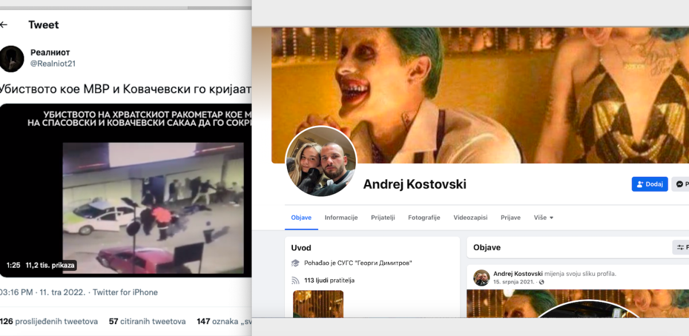Switch to the Prijave tab
Screen dimensions: 689x336
pos(511,218)
